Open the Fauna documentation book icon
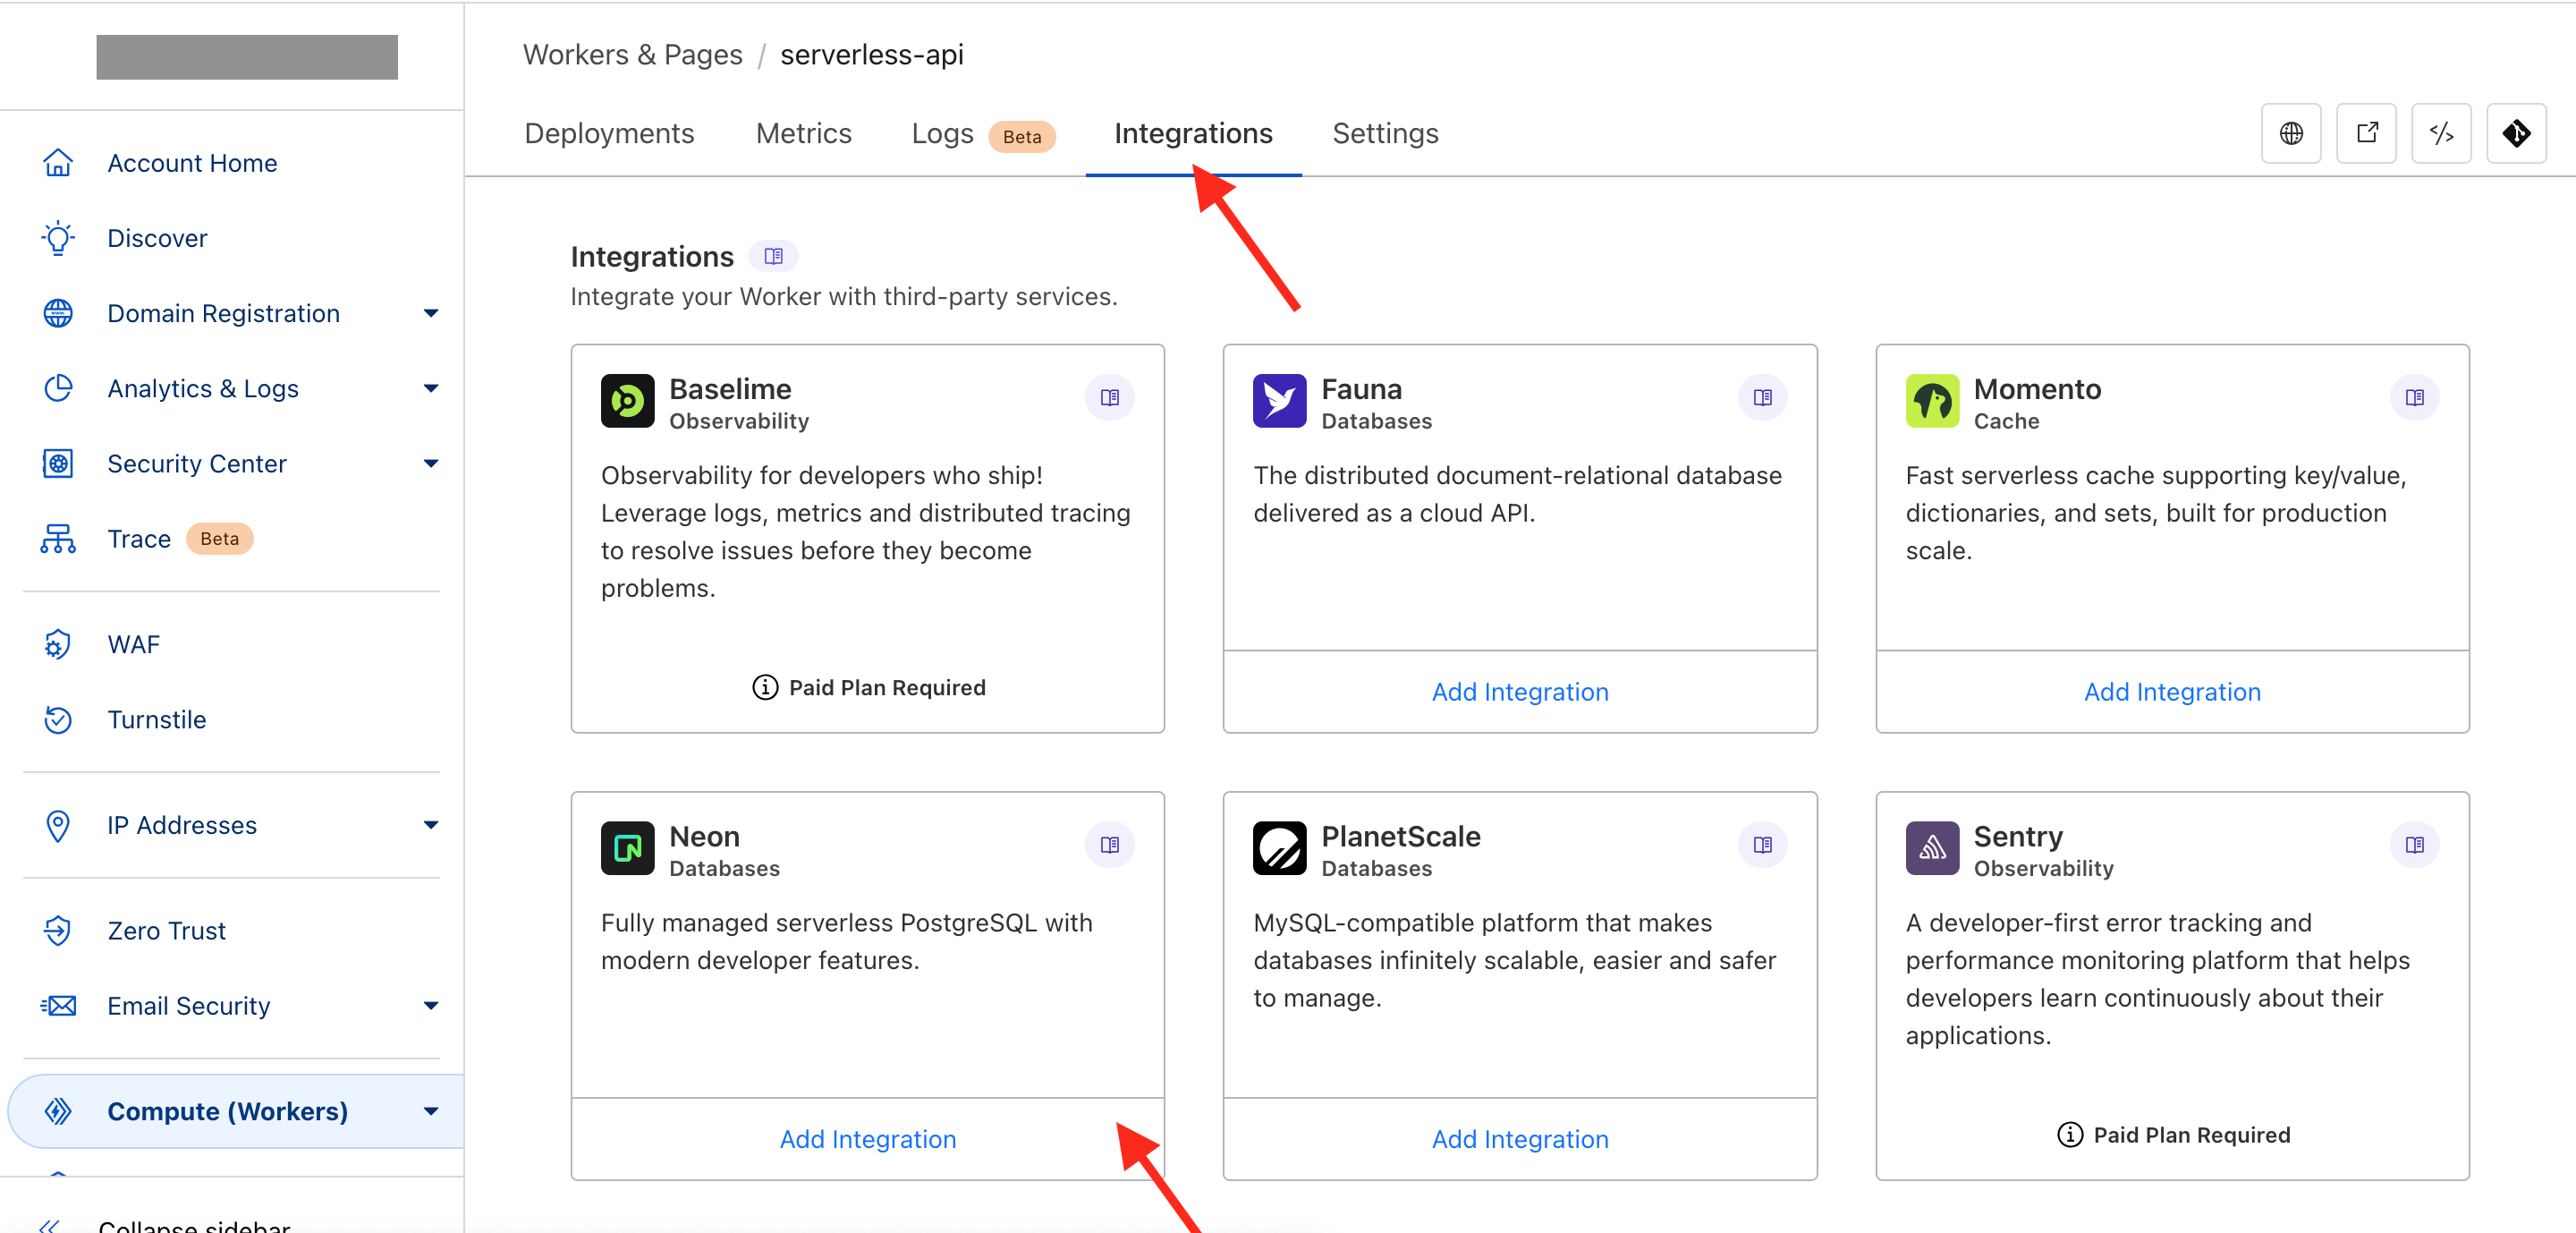 1762,397
